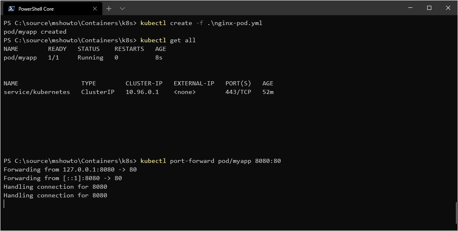This screenshot has height=231, width=458.
Task: Click the 'pod/myapp created' output line
Action: [x=35, y=32]
